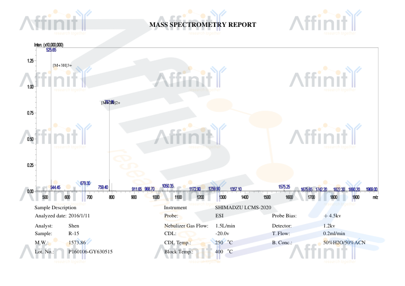405x286 pixels.
Task: Click the 1.00 intensity tick label
Action: pyautogui.click(x=30, y=87)
